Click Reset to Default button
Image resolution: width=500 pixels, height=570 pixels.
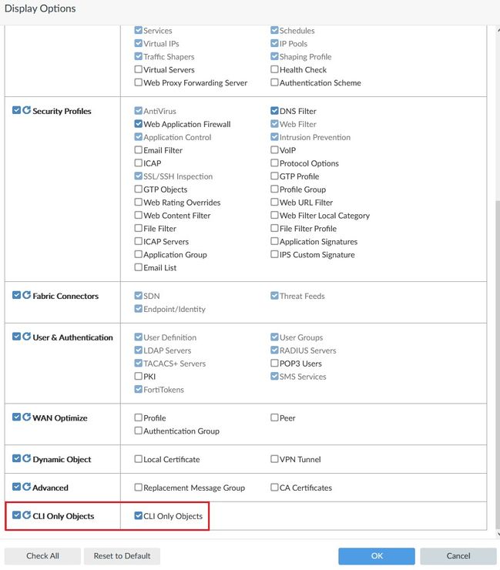click(x=122, y=556)
